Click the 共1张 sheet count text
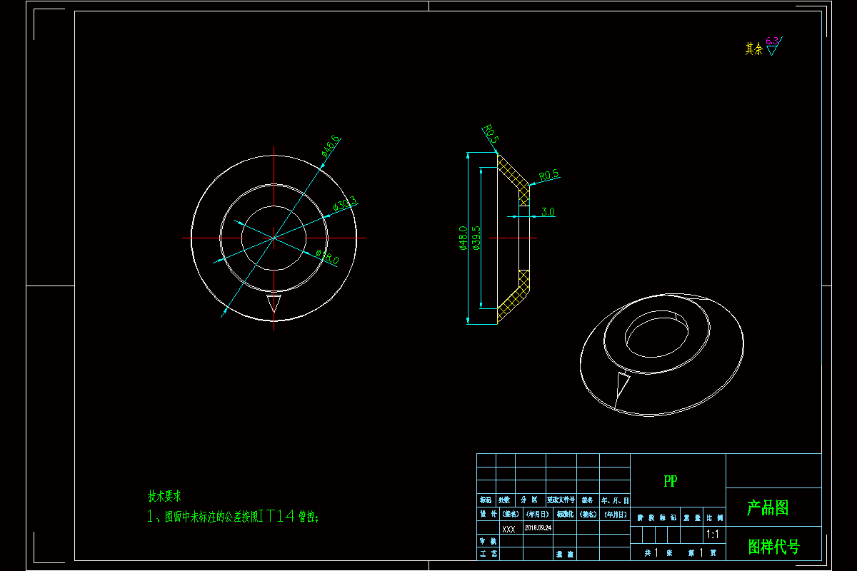Screen dimensions: 857x571 pyautogui.click(x=658, y=552)
